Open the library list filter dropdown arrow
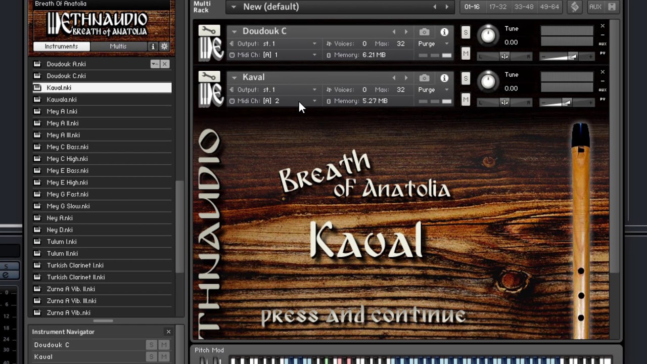This screenshot has width=647, height=364. 155,64
